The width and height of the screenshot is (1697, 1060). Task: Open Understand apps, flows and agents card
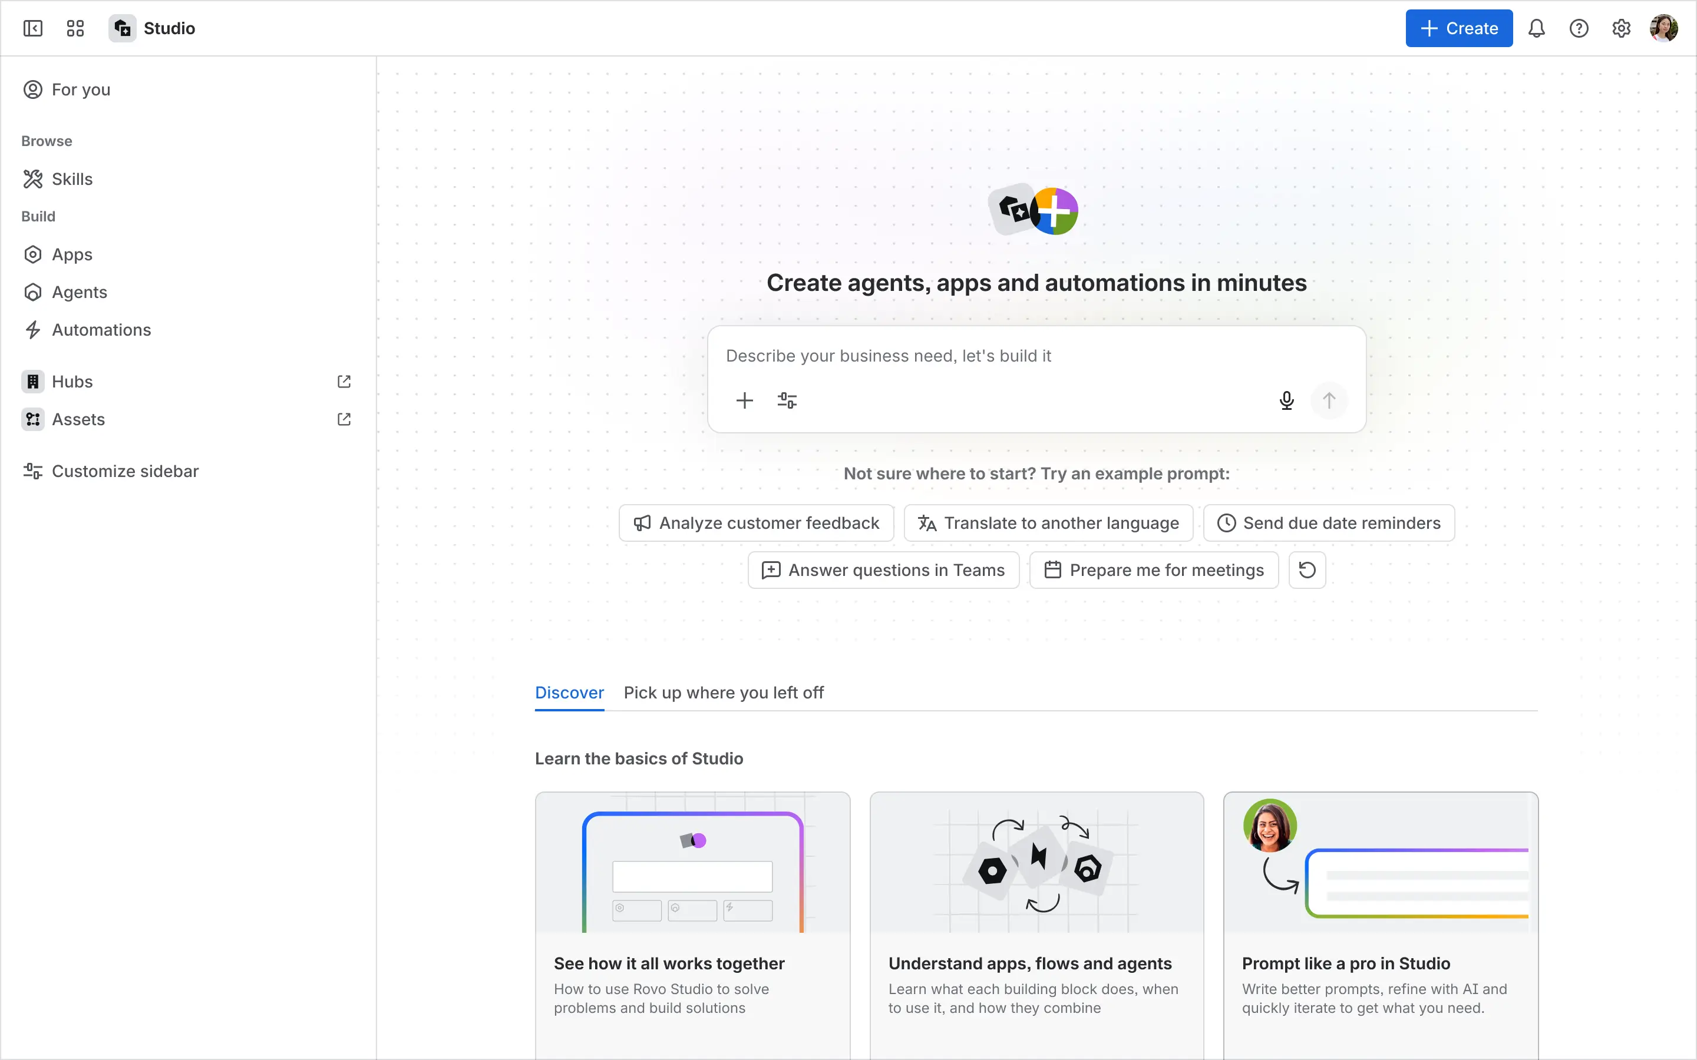pos(1036,925)
